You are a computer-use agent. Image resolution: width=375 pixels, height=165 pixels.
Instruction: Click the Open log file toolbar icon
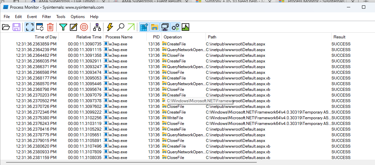pos(6,27)
